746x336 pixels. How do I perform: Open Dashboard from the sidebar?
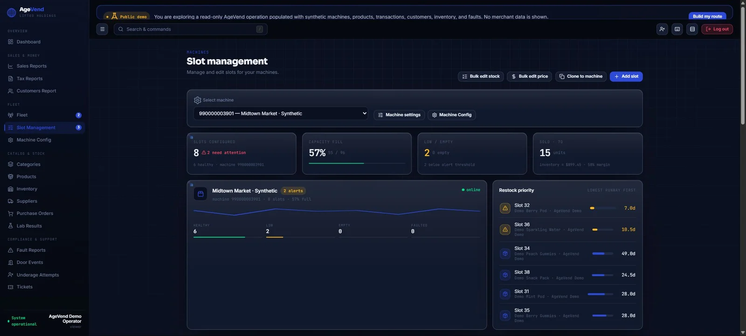[44, 42]
